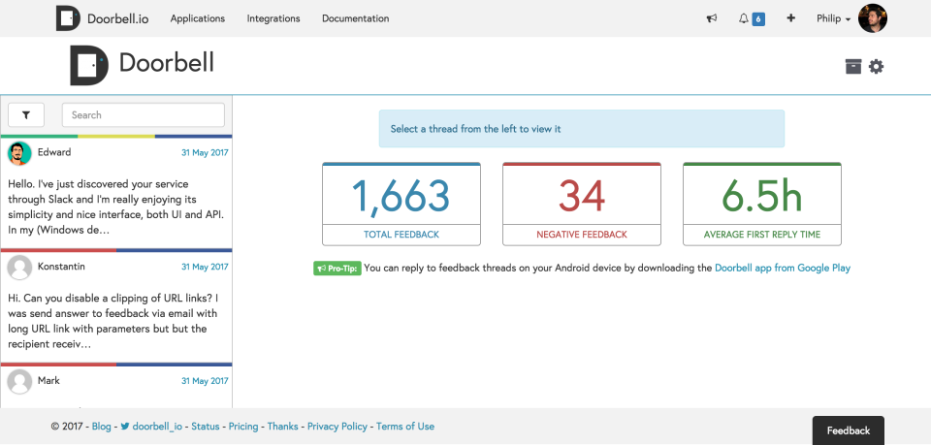The image size is (931, 445).
Task: Click Philip's profile avatar photo
Action: click(873, 18)
